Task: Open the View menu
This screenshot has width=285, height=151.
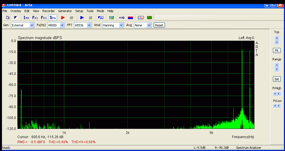Action: click(36, 11)
